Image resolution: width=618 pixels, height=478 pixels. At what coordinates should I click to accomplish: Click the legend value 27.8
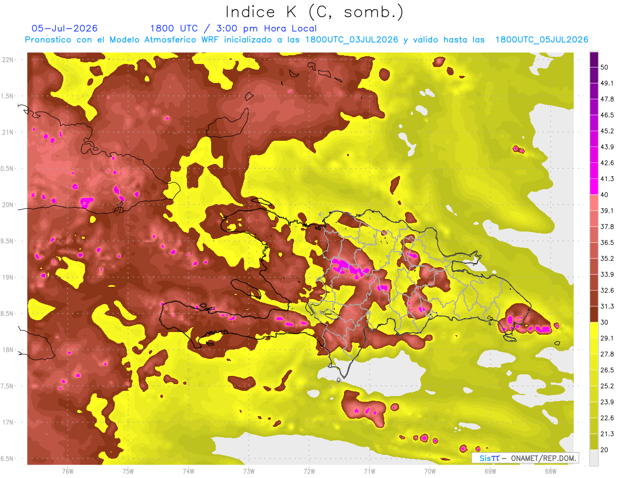(x=607, y=354)
